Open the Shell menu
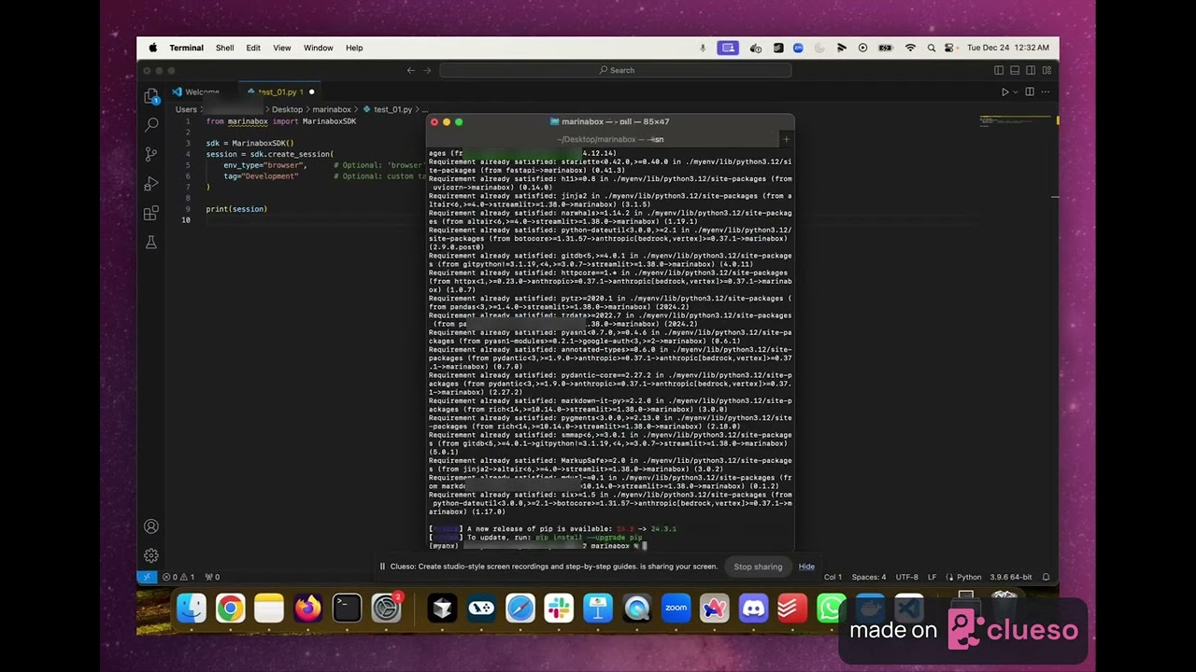 pos(224,48)
